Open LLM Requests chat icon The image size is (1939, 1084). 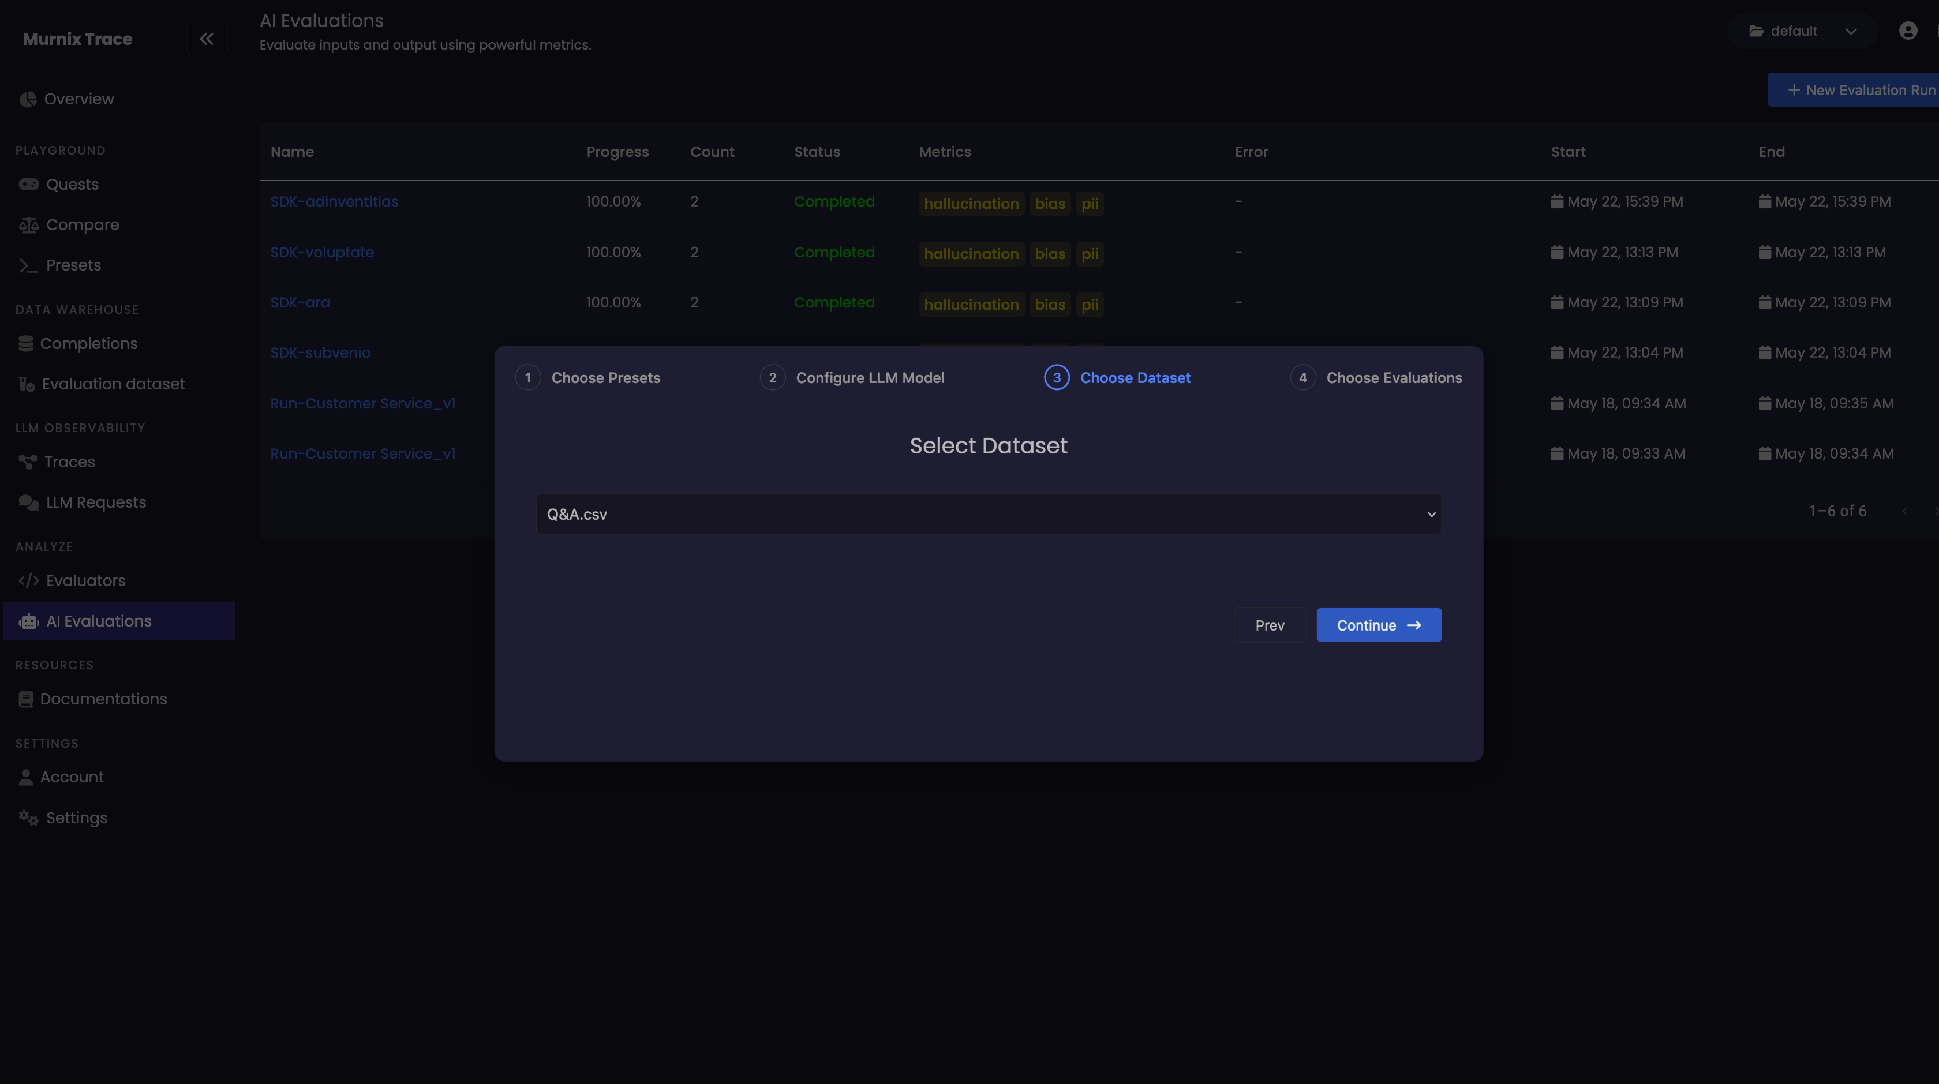tap(29, 502)
